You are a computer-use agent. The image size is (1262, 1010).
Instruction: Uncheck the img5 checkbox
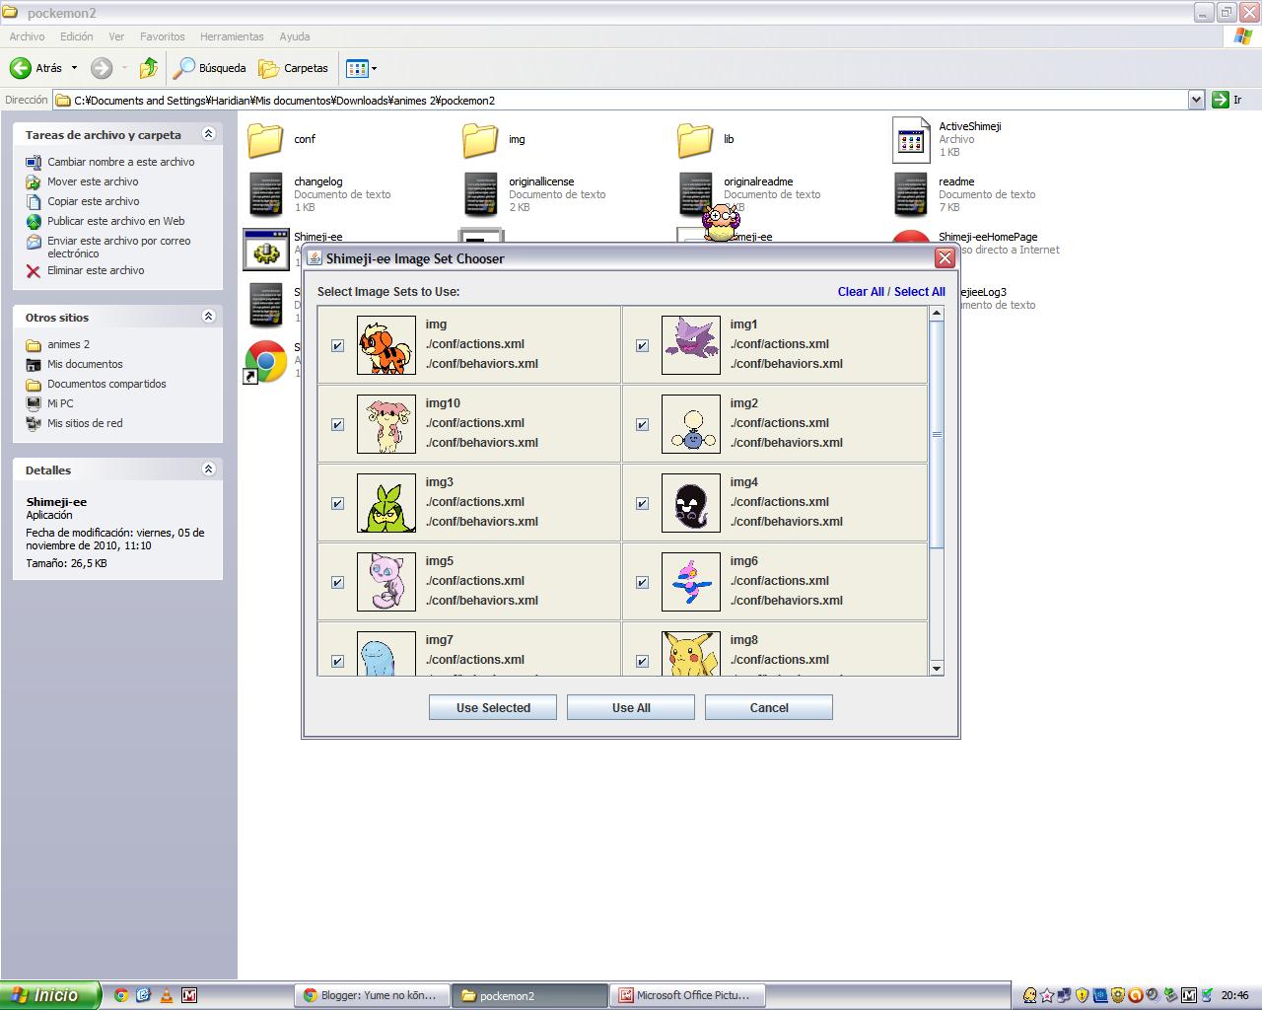tap(337, 582)
